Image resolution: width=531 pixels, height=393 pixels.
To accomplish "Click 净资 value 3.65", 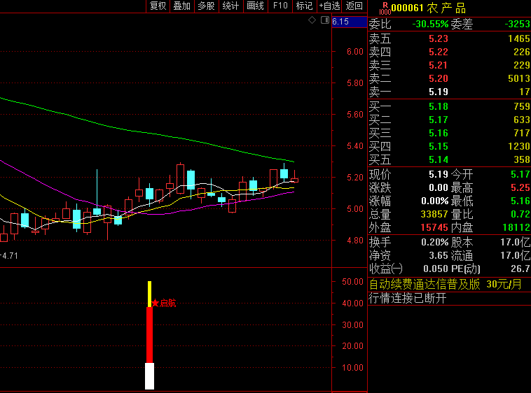I will click(x=439, y=255).
